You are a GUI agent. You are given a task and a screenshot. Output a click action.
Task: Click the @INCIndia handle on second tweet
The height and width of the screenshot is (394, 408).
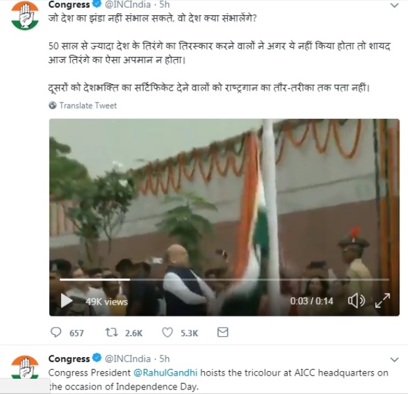pos(127,359)
